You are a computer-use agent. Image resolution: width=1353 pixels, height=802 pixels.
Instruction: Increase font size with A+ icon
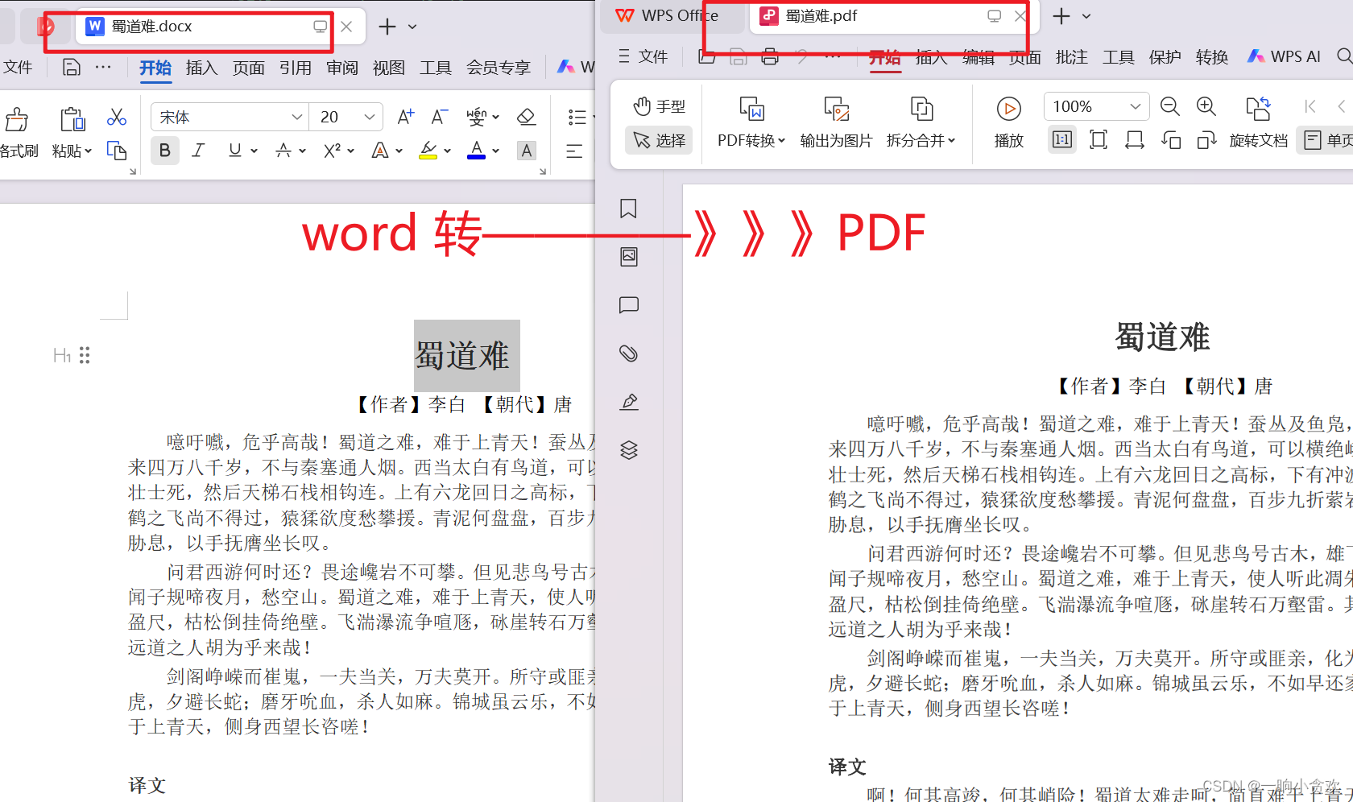coord(406,118)
